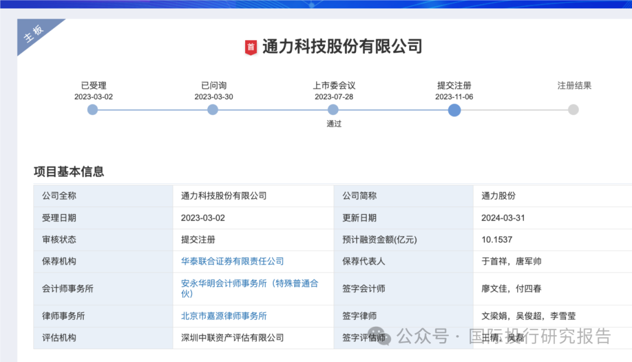Screen dimensions: 632x362
Task: Click the 文梁娟，吴俊超，李雪莹 value cell
Action: (x=552, y=316)
